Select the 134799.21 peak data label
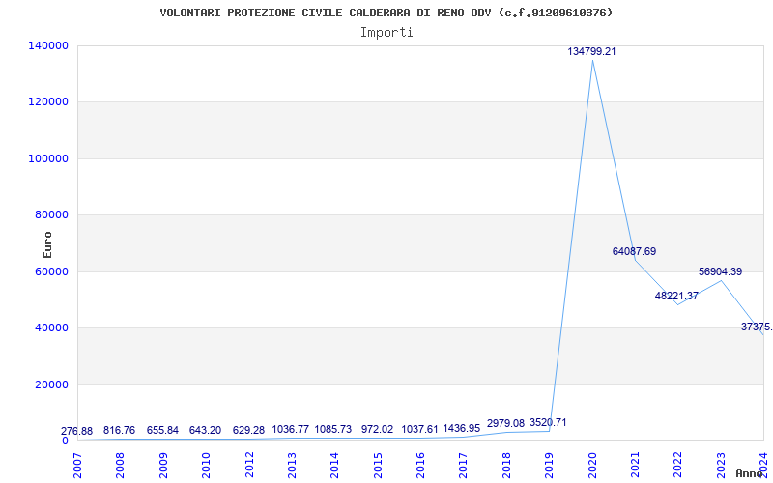This screenshot has width=773, height=483. click(x=591, y=51)
